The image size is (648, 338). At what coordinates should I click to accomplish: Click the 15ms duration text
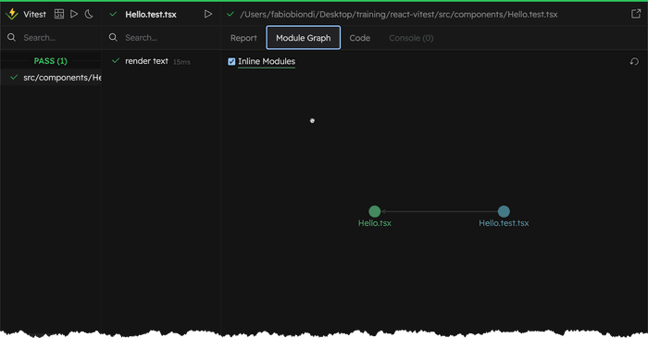click(181, 62)
